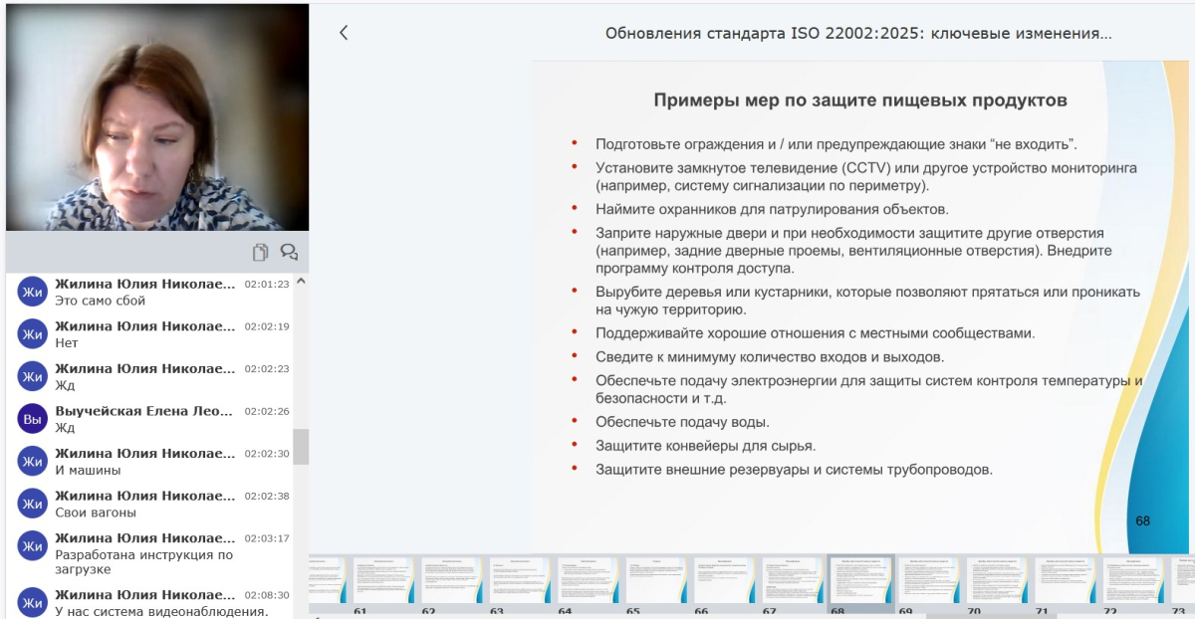Open the chat bubbles icon above messages

pyautogui.click(x=289, y=252)
